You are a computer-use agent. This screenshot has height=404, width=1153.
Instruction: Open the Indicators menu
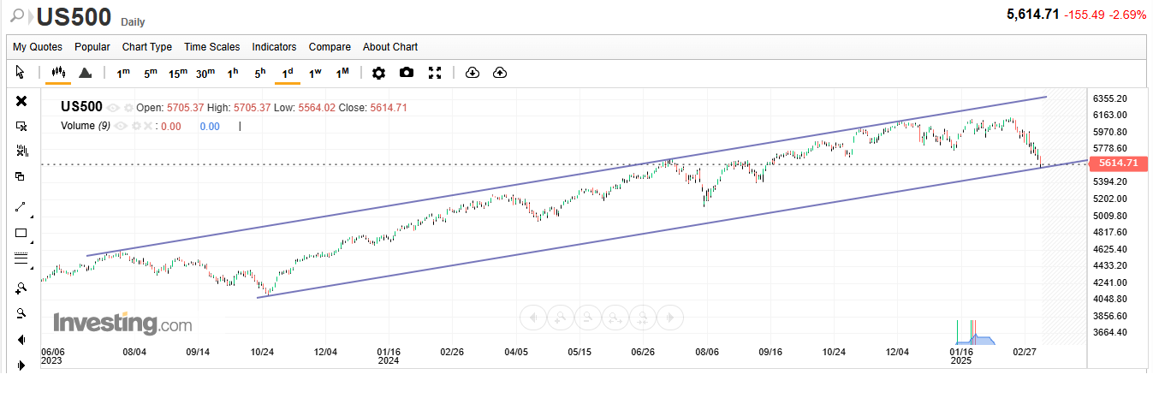(274, 47)
